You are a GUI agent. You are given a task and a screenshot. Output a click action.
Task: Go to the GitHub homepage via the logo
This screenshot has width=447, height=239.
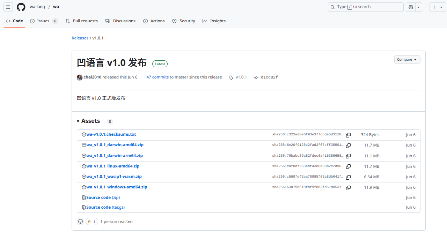21,7
